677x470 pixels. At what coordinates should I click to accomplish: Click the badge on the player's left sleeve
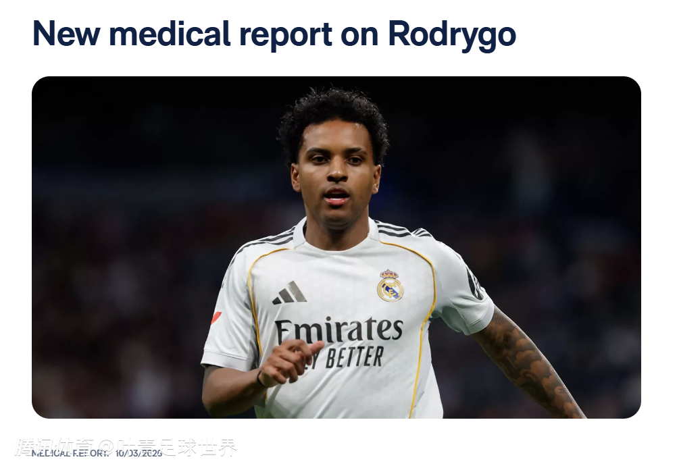pos(476,280)
